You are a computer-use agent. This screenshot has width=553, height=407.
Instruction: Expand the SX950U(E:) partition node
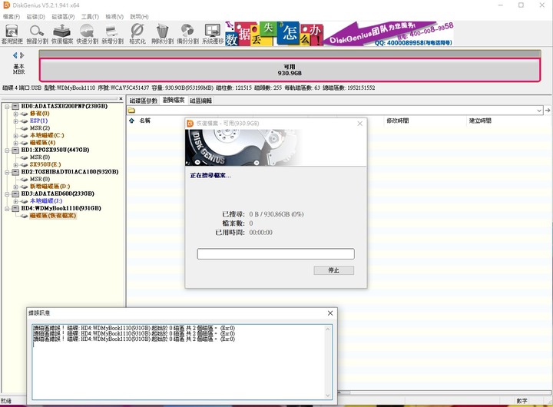pyautogui.click(x=15, y=164)
